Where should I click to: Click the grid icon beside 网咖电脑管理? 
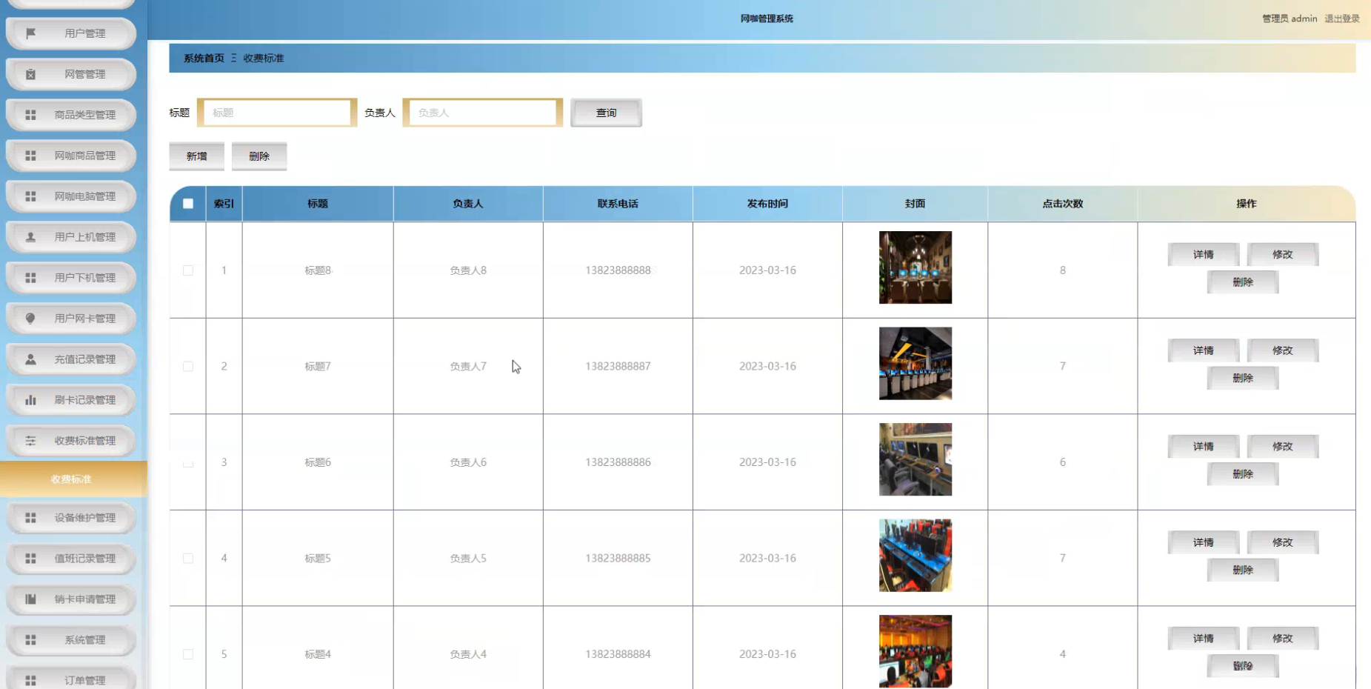(x=30, y=196)
